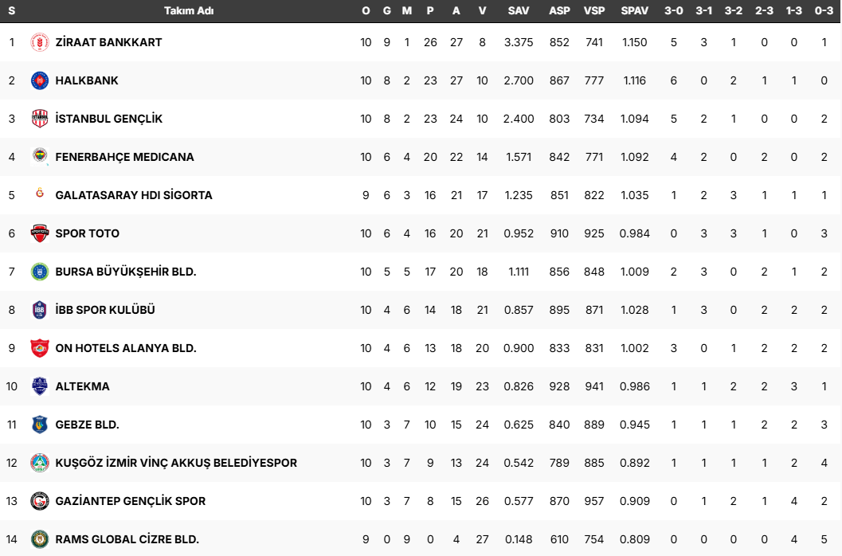Open the ZİRAAT BANKKART team name link
The image size is (842, 556).
tap(108, 42)
